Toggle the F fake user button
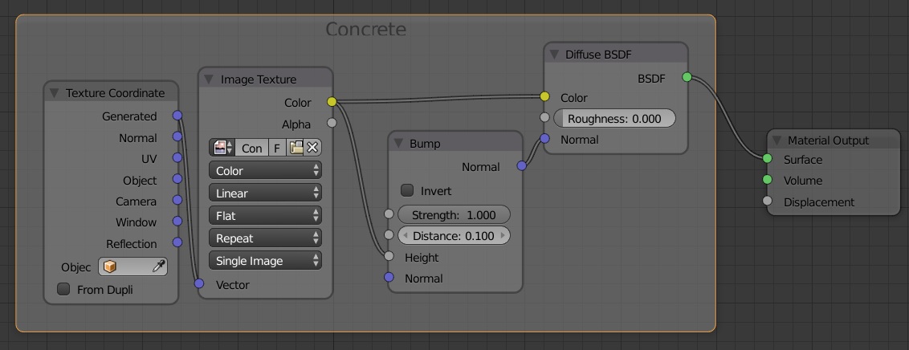Screen dimensions: 909x350 277,148
